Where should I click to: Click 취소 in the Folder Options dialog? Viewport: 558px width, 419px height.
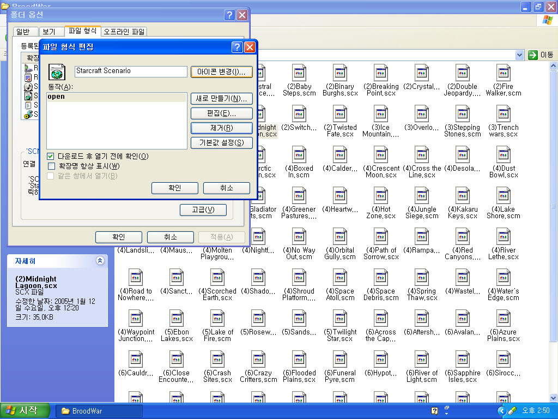(x=170, y=237)
